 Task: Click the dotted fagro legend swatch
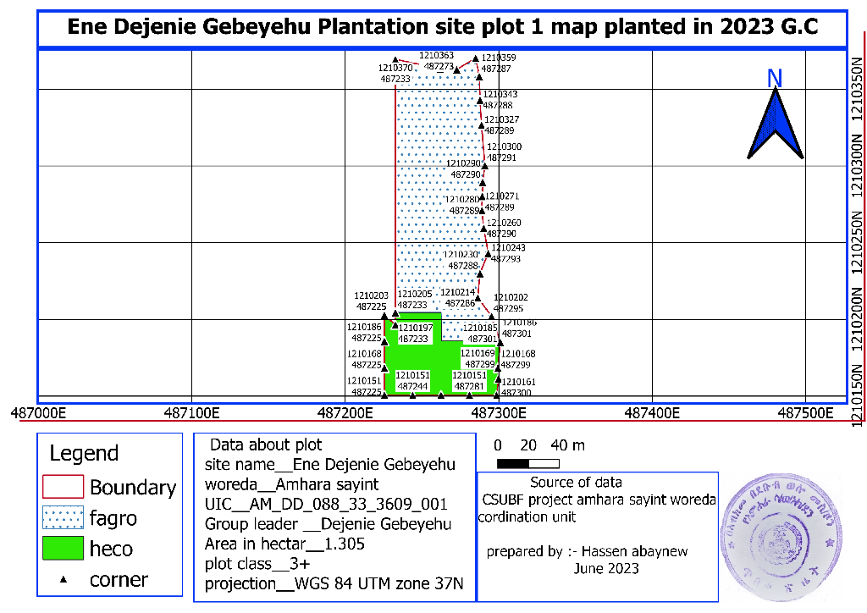[64, 517]
